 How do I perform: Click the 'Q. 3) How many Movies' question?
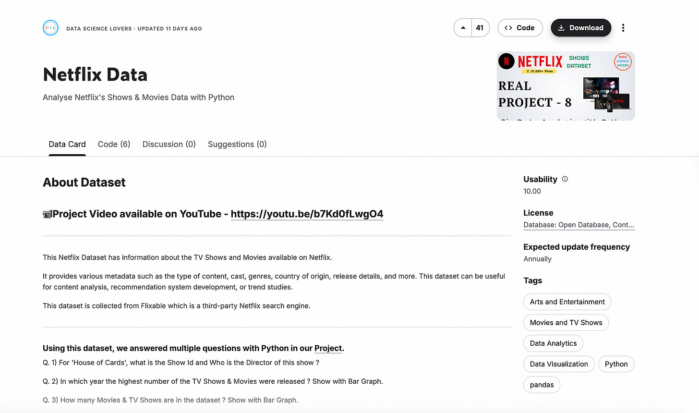[x=170, y=400]
